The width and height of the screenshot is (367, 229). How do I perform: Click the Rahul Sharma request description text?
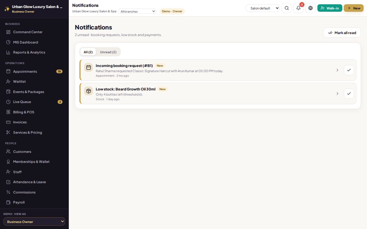(x=159, y=71)
